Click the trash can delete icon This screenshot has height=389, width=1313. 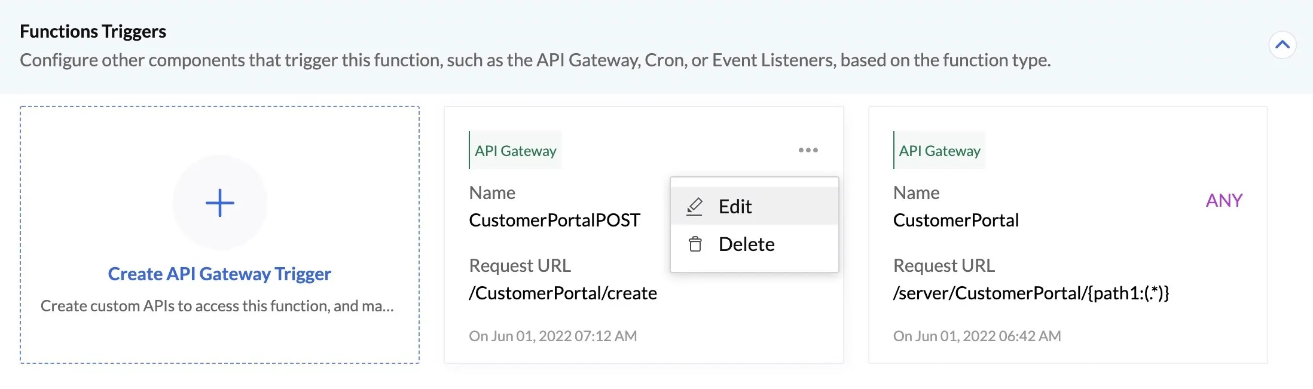[695, 244]
